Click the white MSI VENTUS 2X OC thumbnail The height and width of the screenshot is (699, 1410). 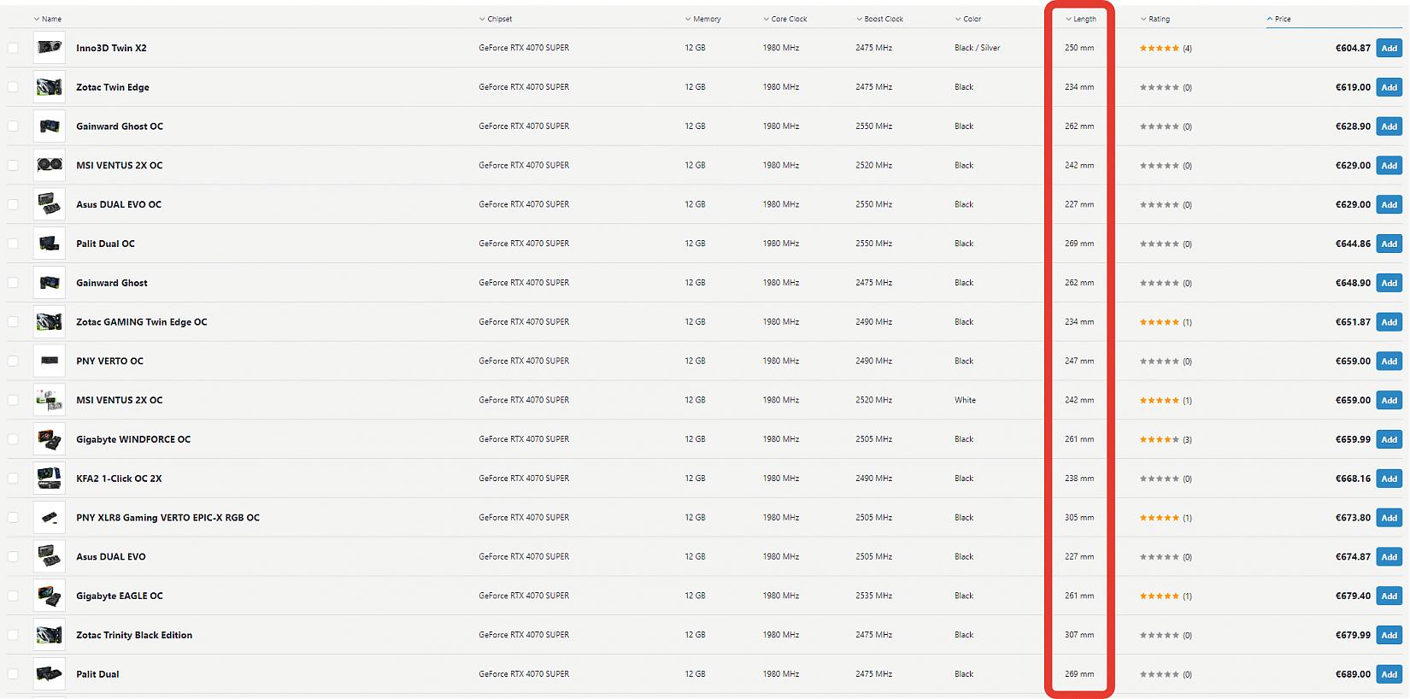point(50,400)
